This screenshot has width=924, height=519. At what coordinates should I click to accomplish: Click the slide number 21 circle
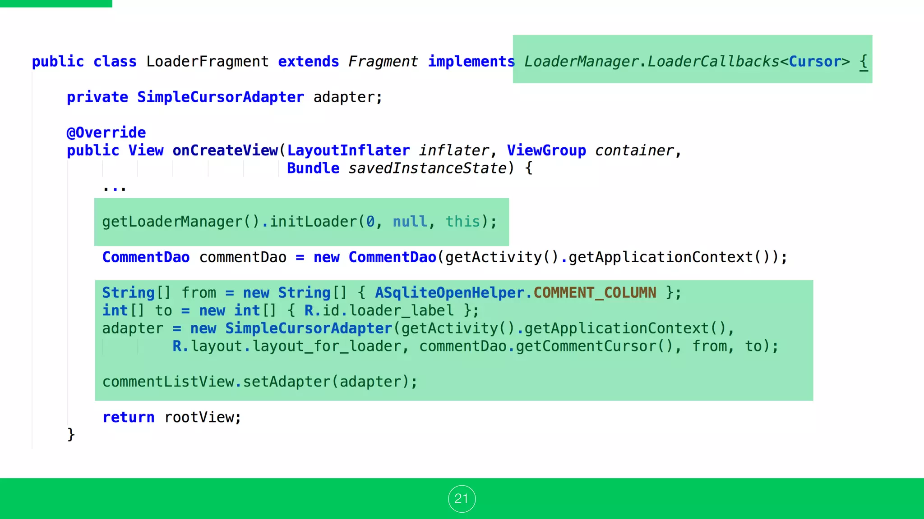click(x=462, y=499)
